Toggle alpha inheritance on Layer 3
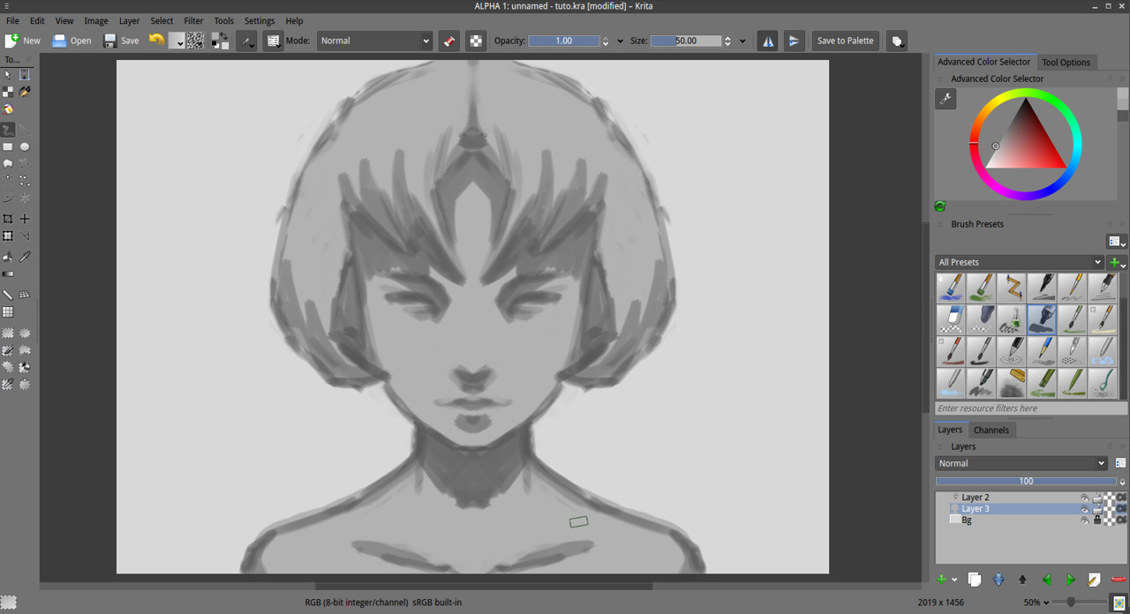The image size is (1130, 614). click(x=1121, y=508)
